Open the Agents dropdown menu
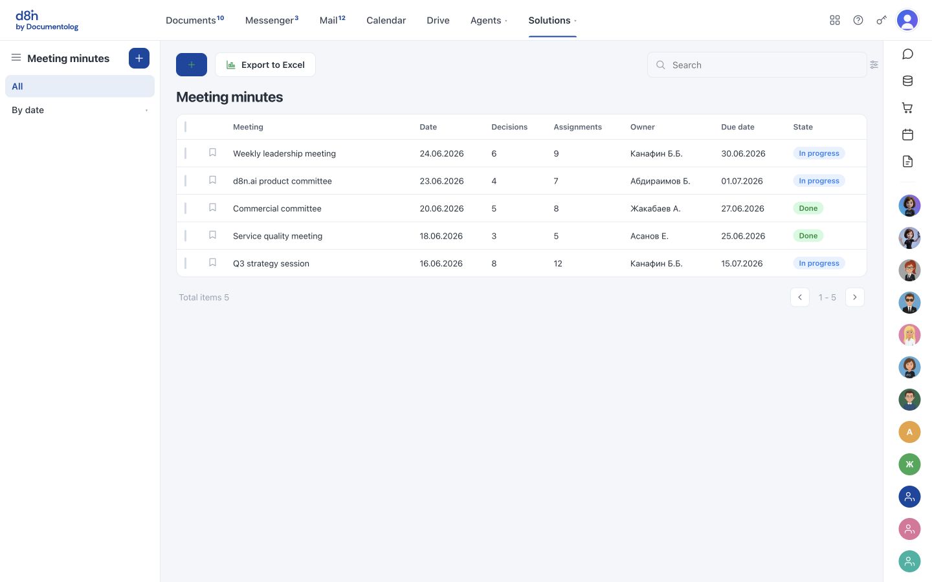Viewport: 932px width, 582px height. coord(489,20)
